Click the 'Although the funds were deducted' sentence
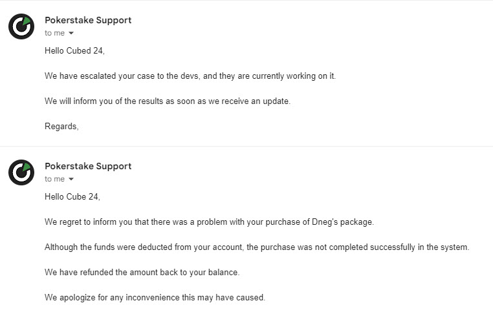The height and width of the screenshot is (312, 493). pyautogui.click(x=257, y=247)
